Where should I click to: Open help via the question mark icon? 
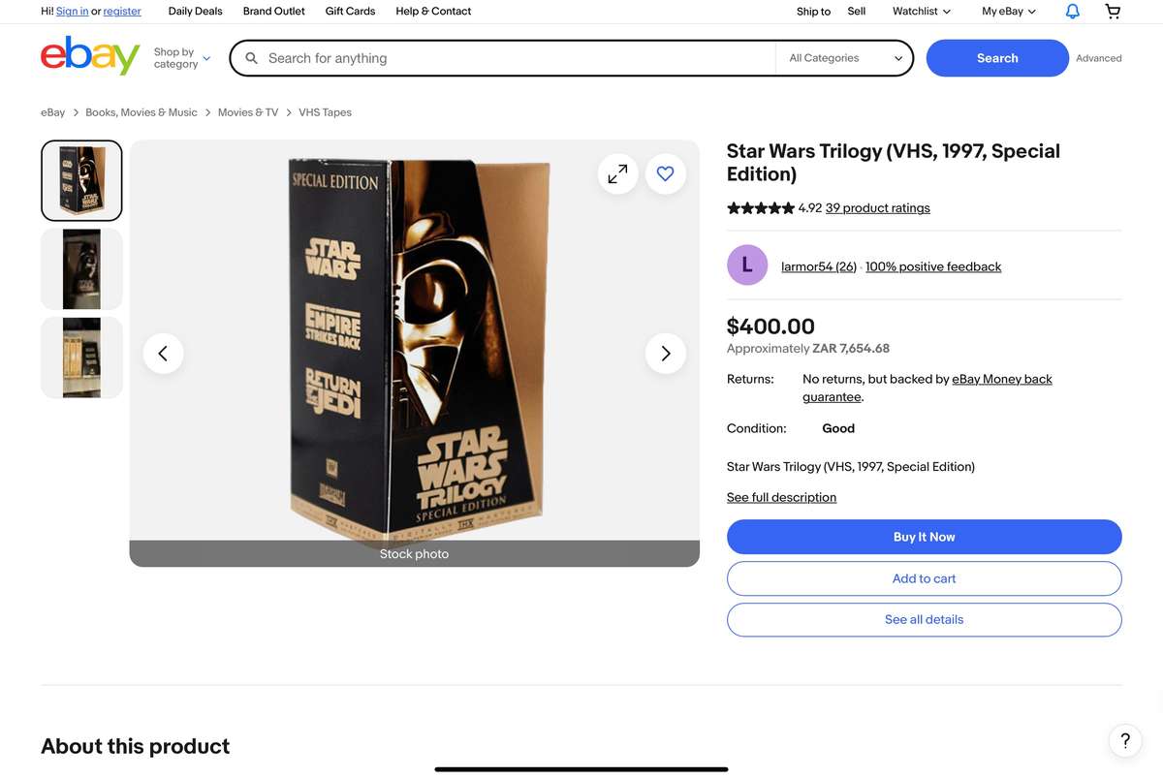[1124, 740]
